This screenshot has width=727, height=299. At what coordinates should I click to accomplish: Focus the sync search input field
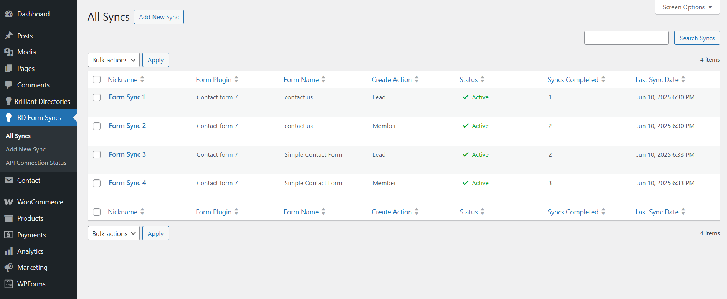tap(626, 38)
